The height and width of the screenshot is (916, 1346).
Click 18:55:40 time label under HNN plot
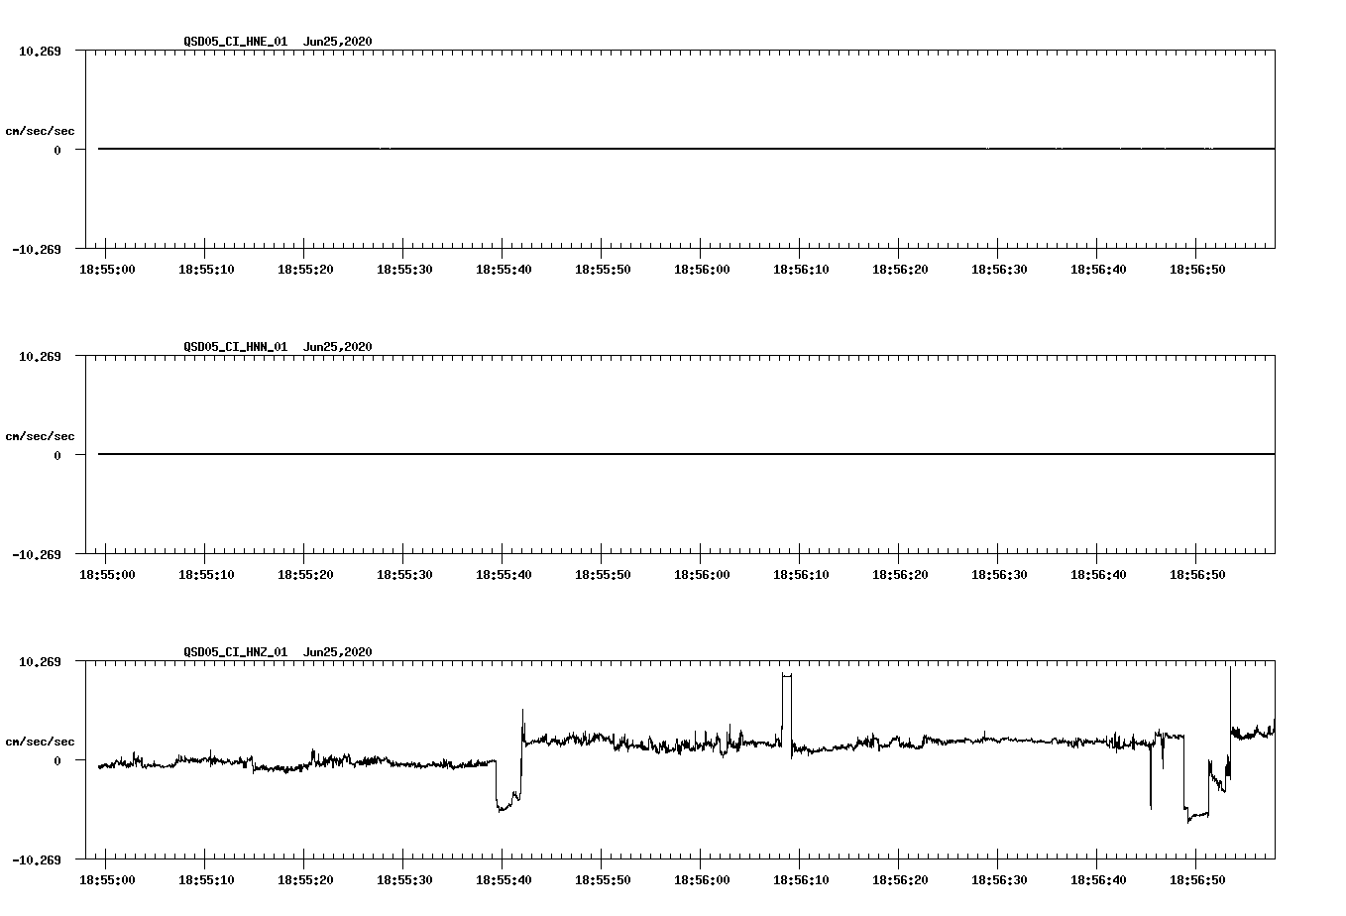504,575
